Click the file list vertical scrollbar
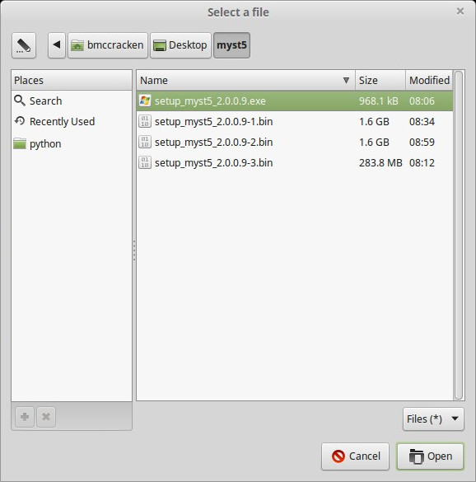Screen dimensions: 476x482 coord(459,235)
